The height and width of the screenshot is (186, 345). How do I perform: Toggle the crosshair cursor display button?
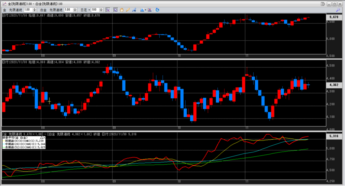[x=108, y=10]
